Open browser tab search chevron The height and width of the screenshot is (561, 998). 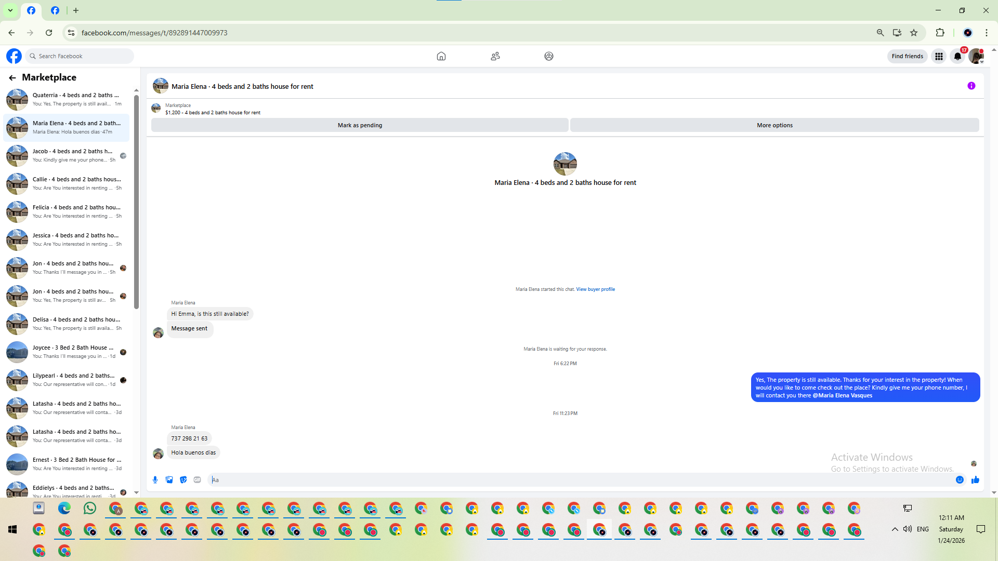[10, 10]
